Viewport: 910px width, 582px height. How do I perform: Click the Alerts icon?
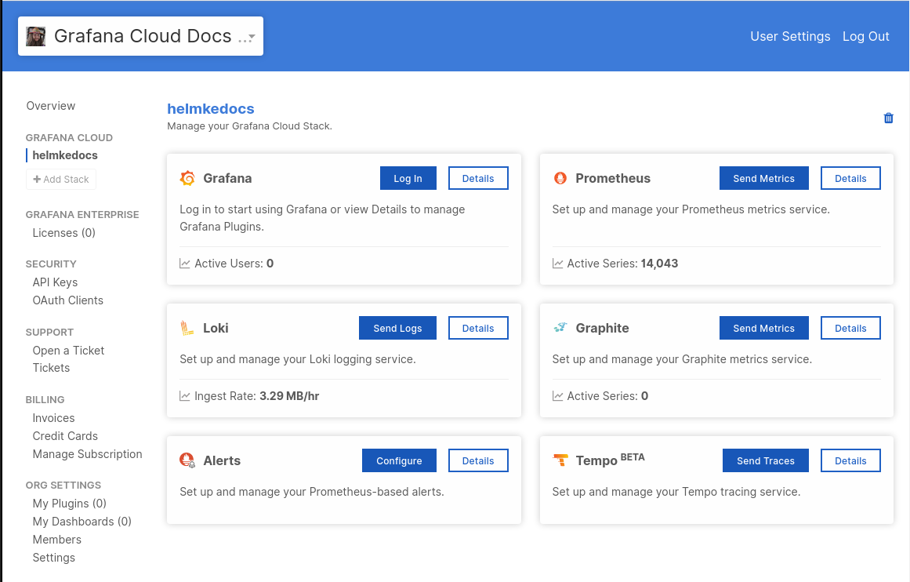click(187, 460)
